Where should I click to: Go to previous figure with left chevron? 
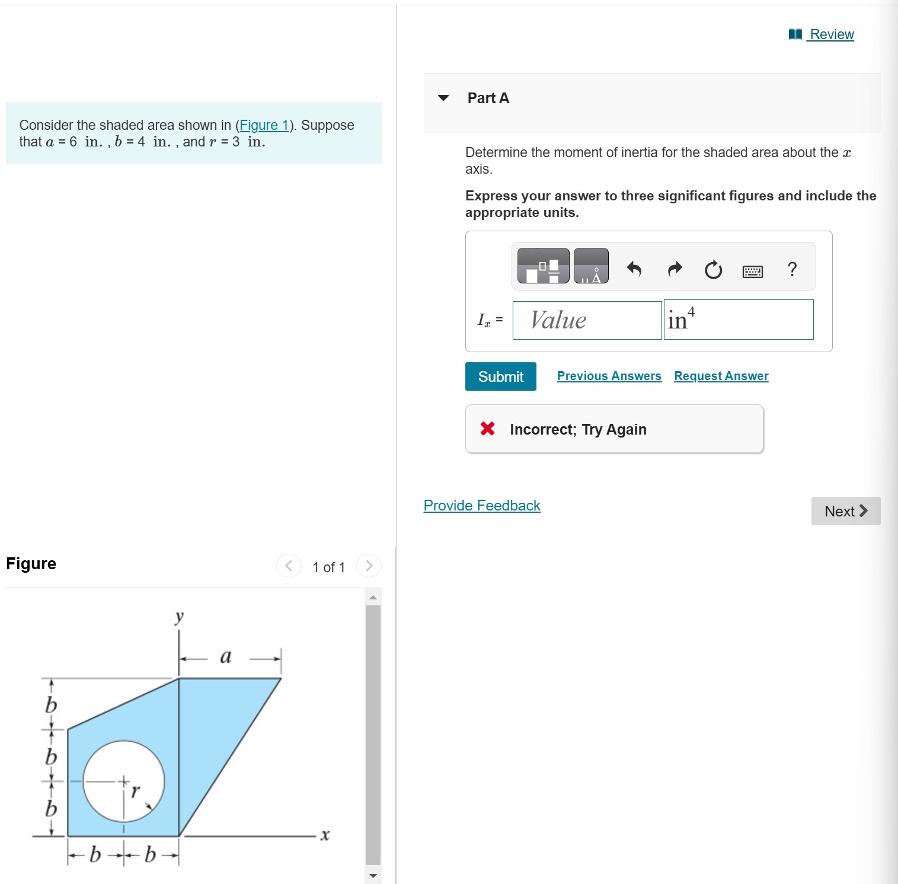(x=289, y=566)
